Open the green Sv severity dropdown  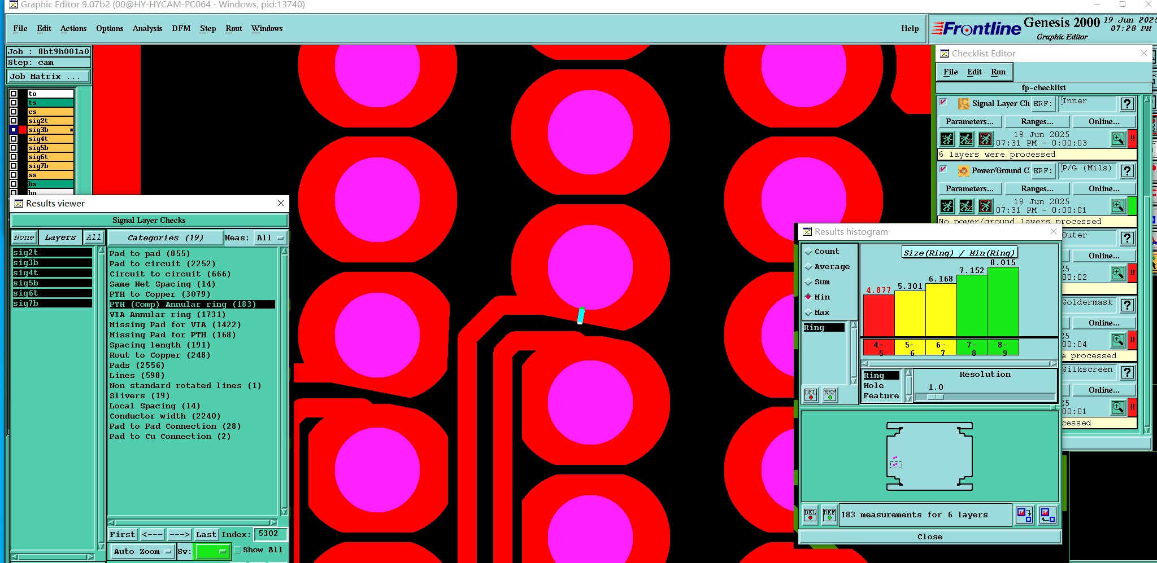click(212, 552)
